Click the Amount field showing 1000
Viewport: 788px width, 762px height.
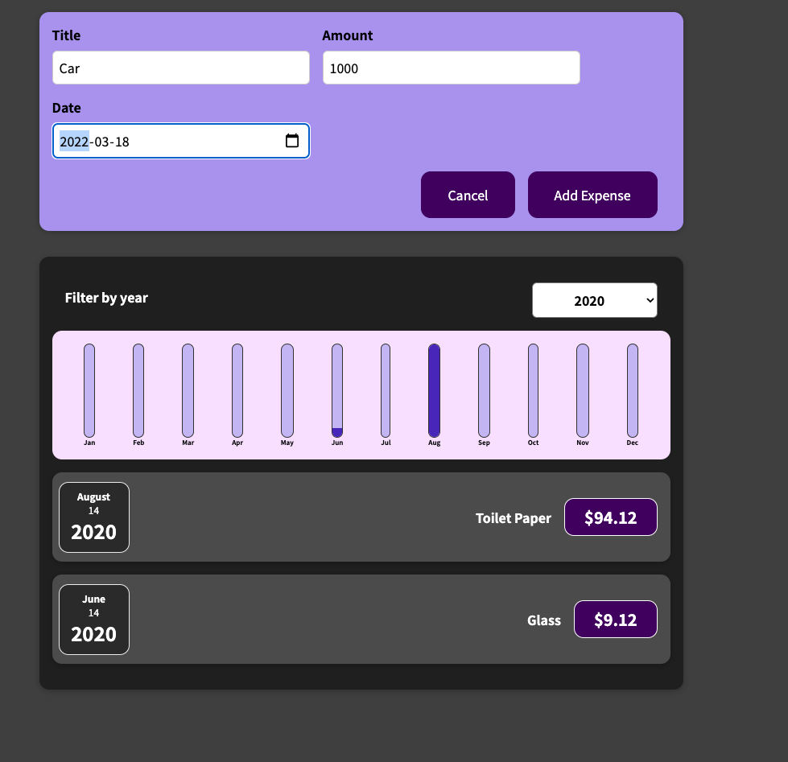[x=451, y=68]
